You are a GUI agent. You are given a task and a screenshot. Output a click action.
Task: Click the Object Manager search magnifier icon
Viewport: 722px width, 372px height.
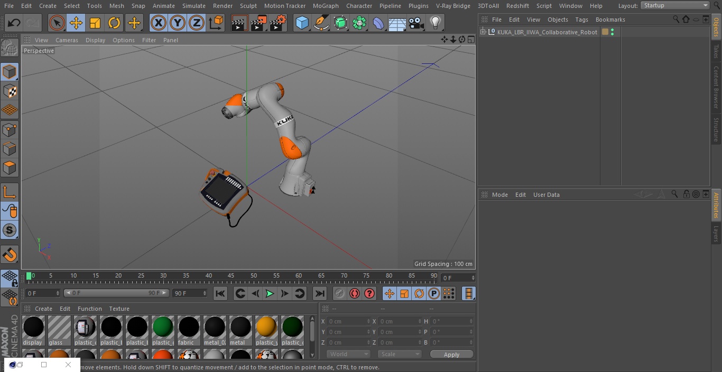[x=676, y=20]
